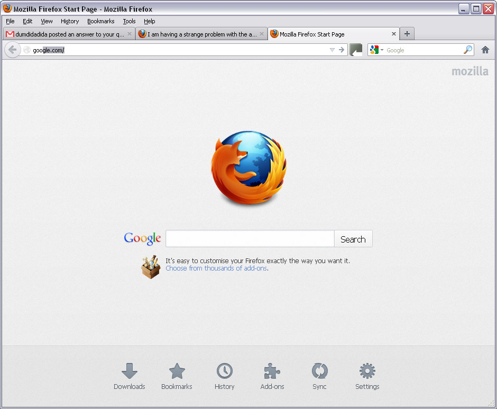Click the Go arrow in address bar

[342, 50]
